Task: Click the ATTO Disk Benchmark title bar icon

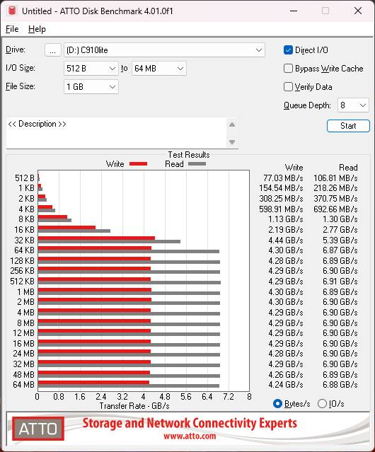Action: (11, 11)
